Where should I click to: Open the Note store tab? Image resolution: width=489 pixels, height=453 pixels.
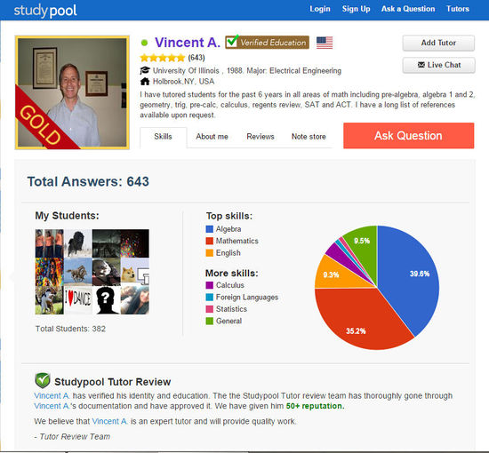(x=309, y=137)
